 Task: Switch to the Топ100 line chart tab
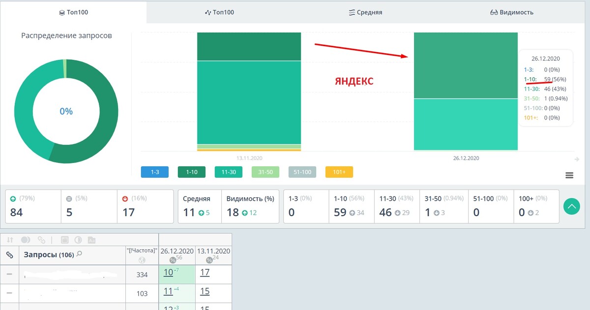(x=219, y=12)
